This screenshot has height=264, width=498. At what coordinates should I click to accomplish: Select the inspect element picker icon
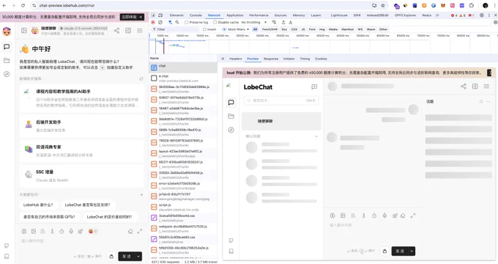click(153, 15)
